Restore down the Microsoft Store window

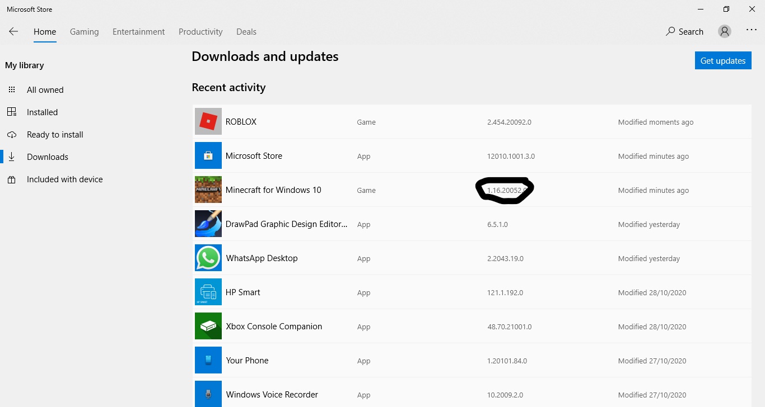726,9
